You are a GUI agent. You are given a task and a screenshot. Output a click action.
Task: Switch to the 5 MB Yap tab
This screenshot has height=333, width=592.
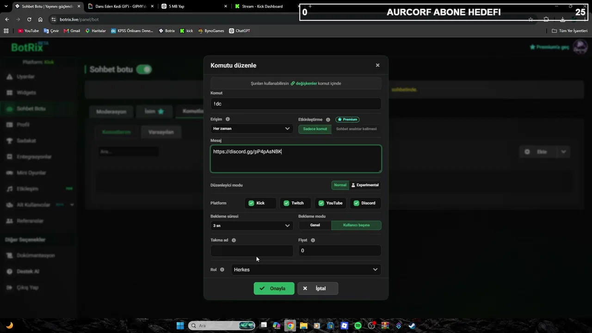click(x=194, y=6)
